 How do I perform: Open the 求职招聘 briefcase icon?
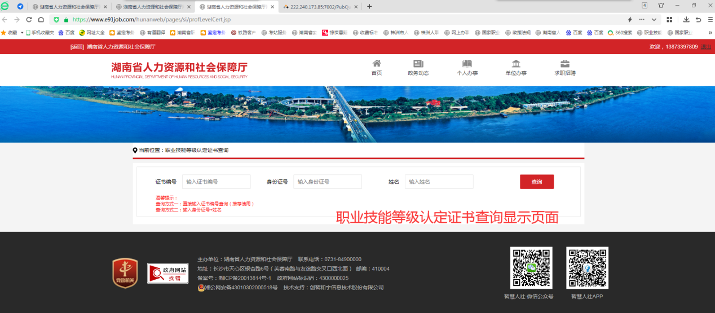click(564, 64)
